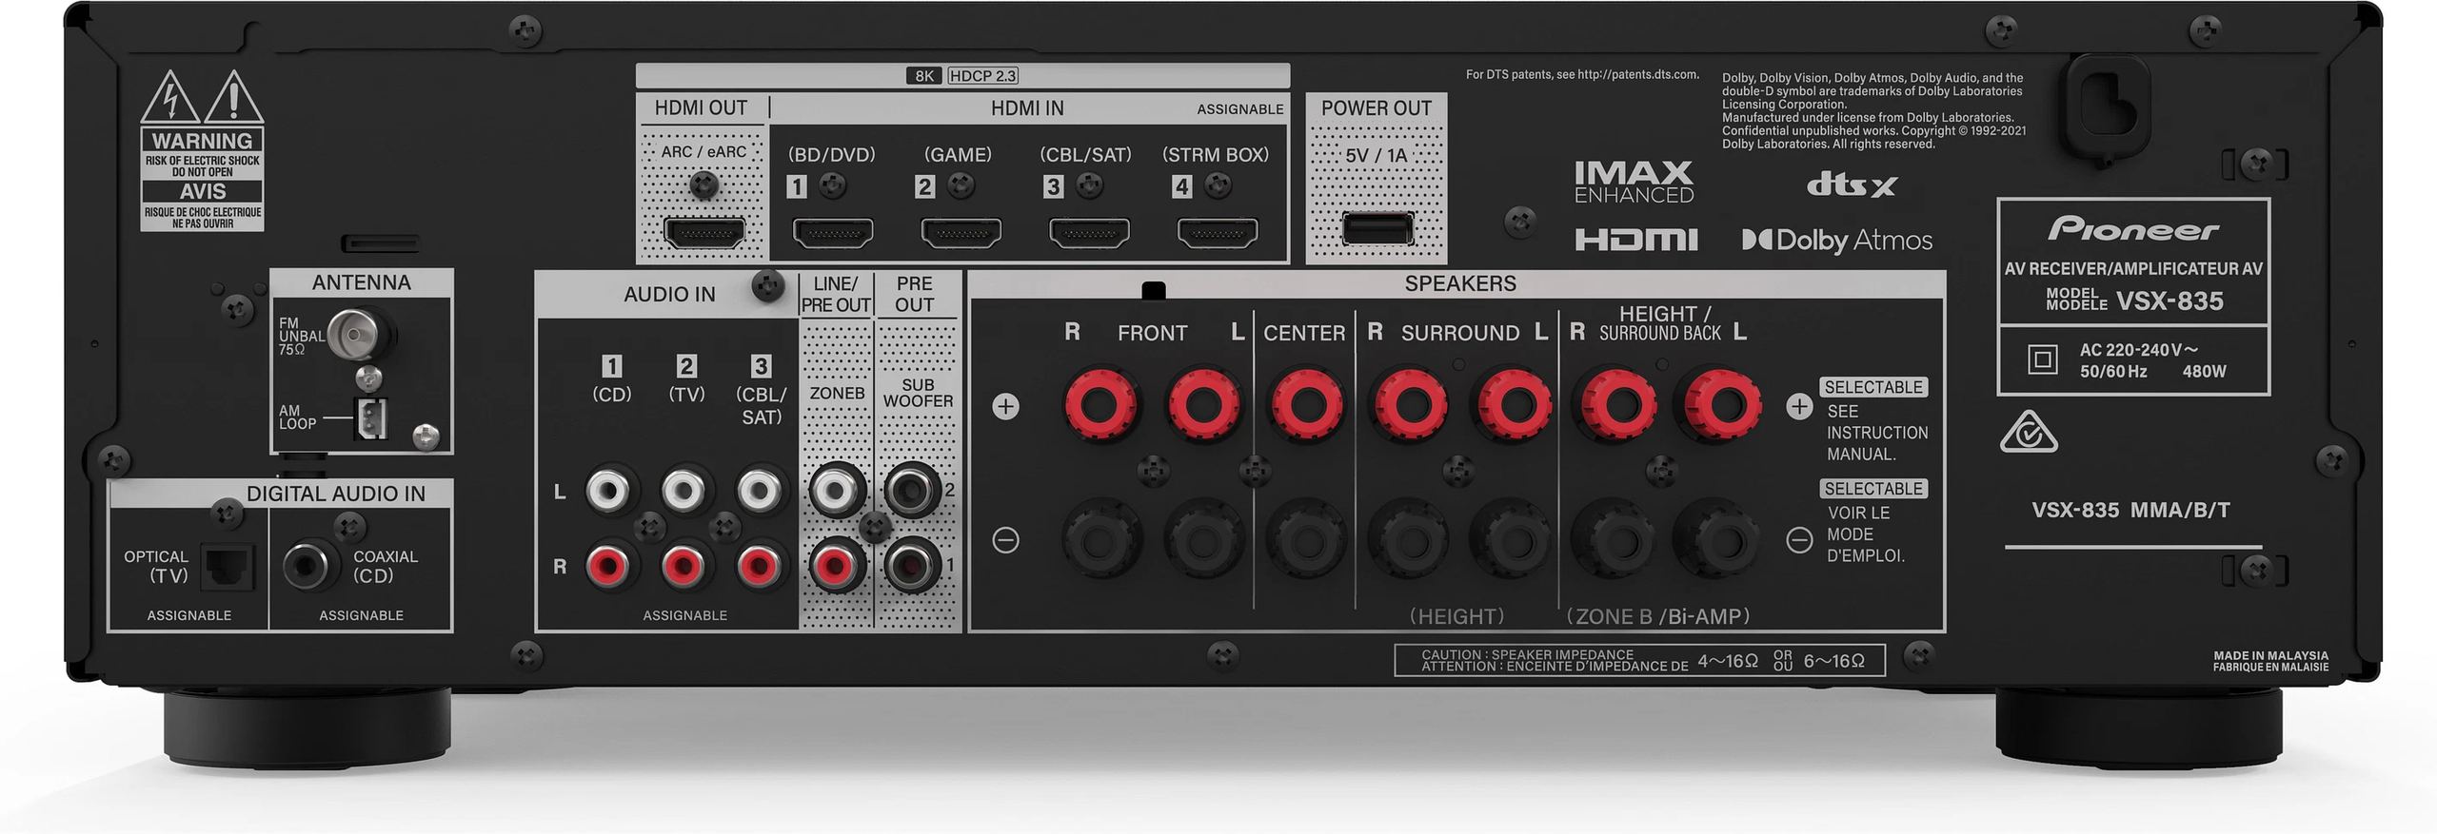Click the AC 220-240V~ rating text

(2139, 350)
